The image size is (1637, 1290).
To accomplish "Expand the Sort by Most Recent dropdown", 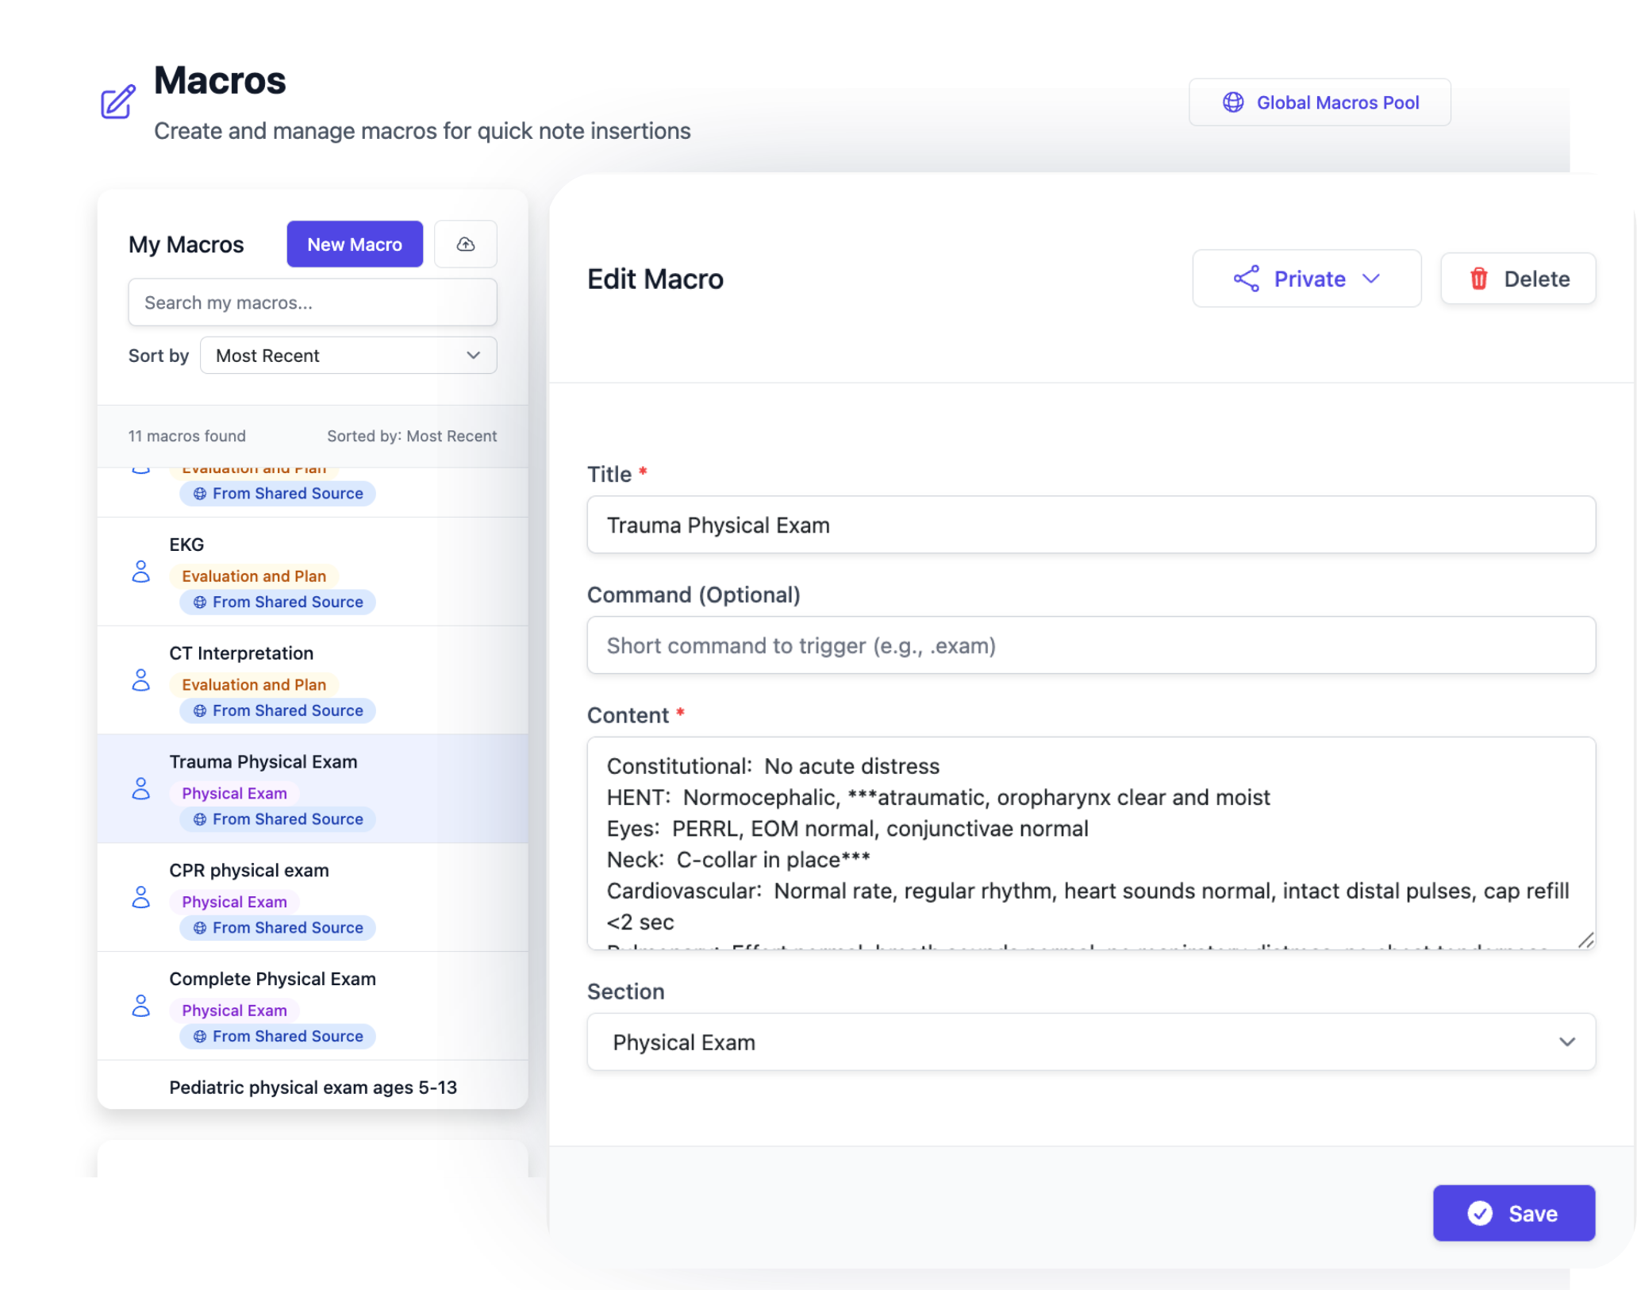I will [348, 356].
